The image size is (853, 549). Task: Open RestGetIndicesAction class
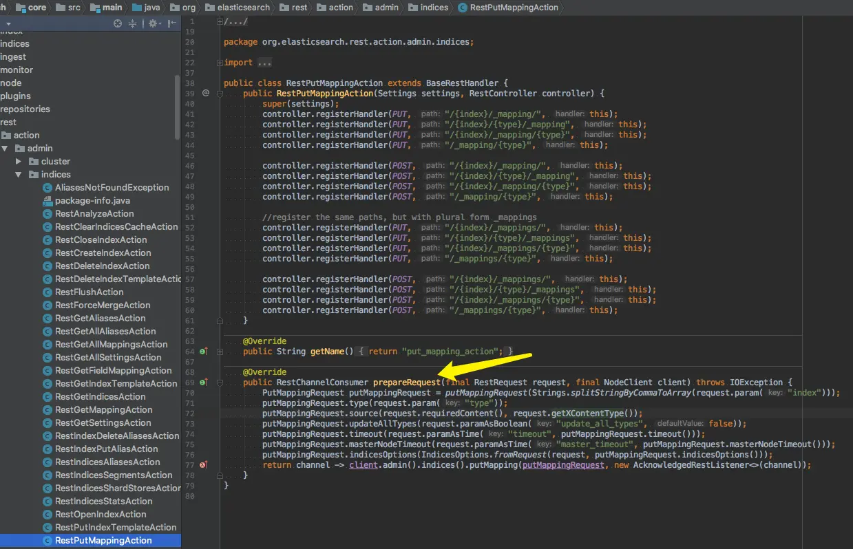100,396
